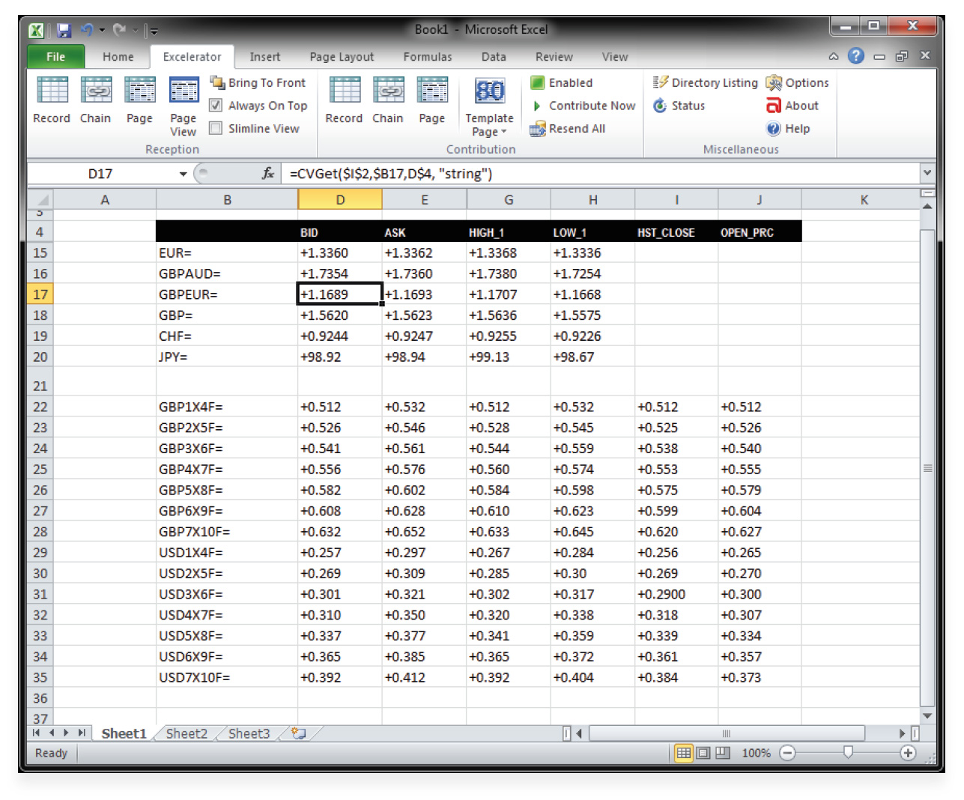Image resolution: width=964 pixels, height=800 pixels.
Task: Toggle the Always On Top checkbox
Action: click(x=215, y=106)
